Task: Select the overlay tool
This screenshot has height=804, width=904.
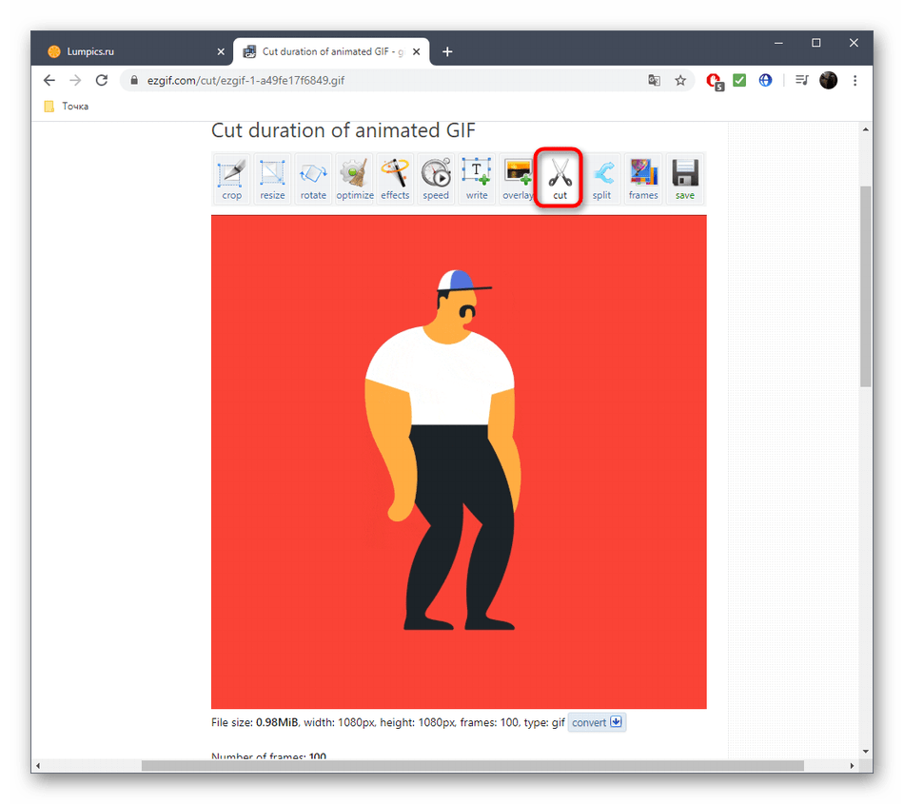Action: pyautogui.click(x=517, y=179)
